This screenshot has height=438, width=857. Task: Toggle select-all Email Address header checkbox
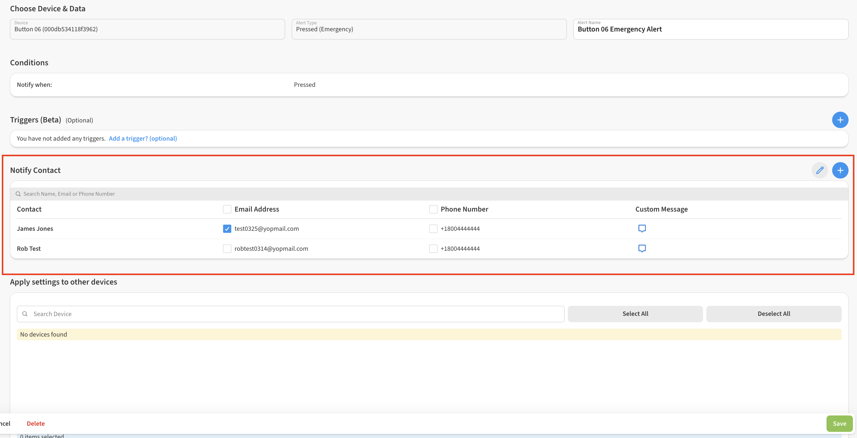point(227,209)
